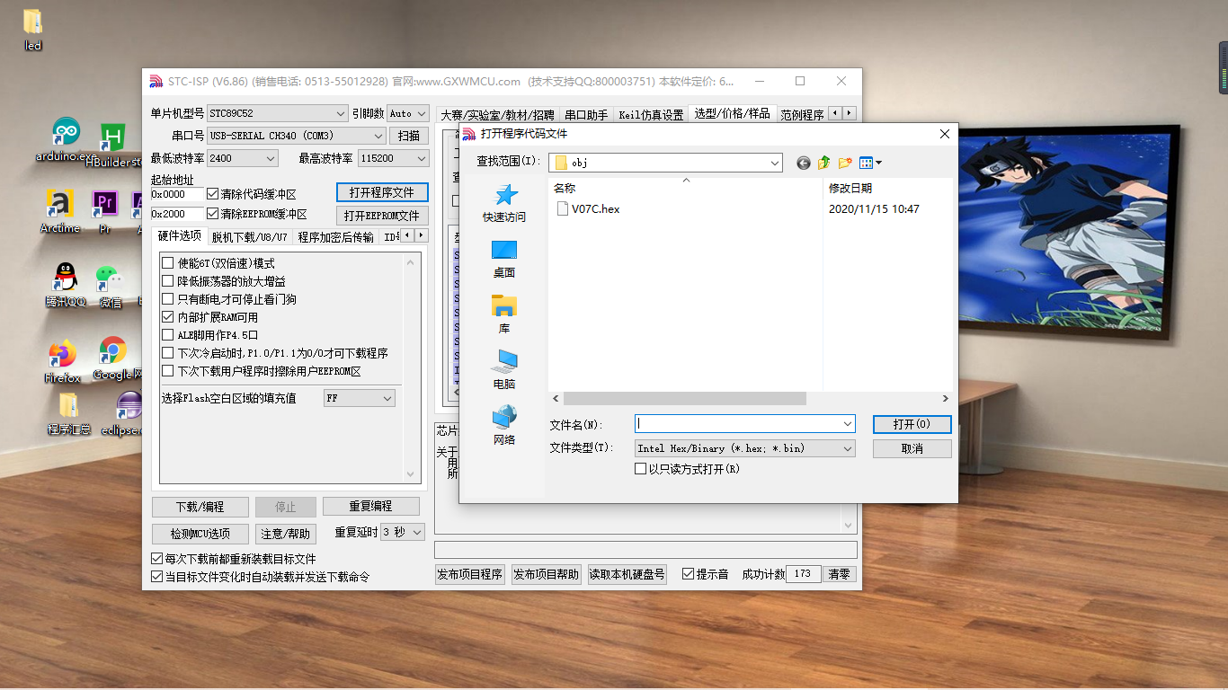Select the 程序汇总 folder on the desktop
The height and width of the screenshot is (690, 1228).
coord(69,413)
